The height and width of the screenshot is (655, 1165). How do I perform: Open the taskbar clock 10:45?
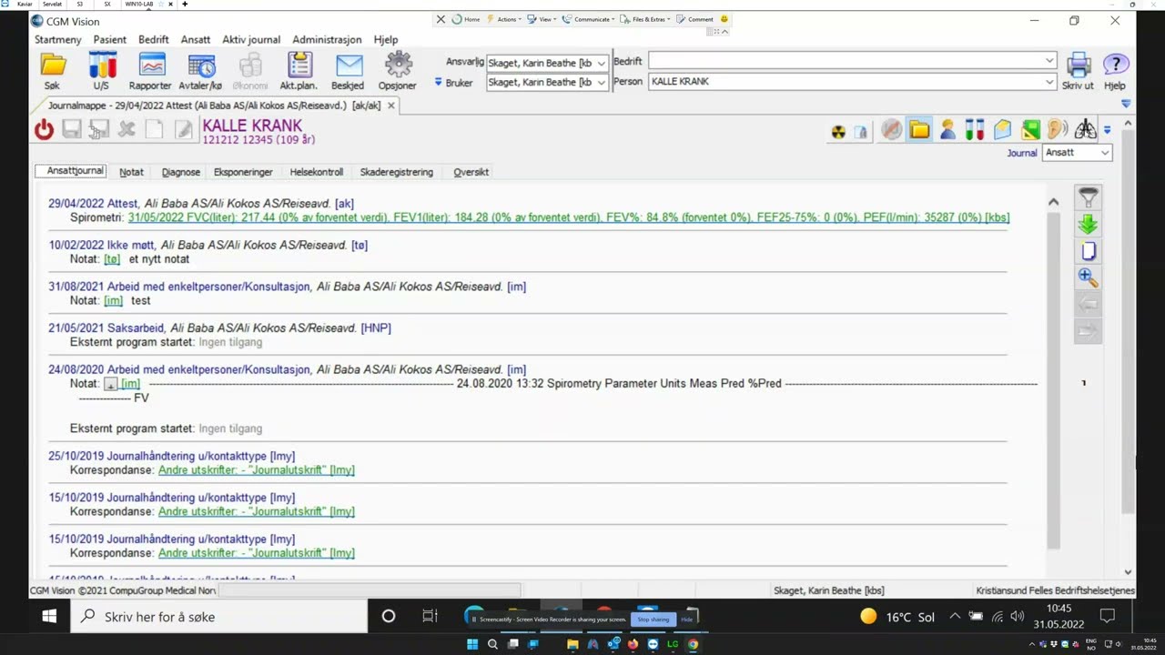1059,616
